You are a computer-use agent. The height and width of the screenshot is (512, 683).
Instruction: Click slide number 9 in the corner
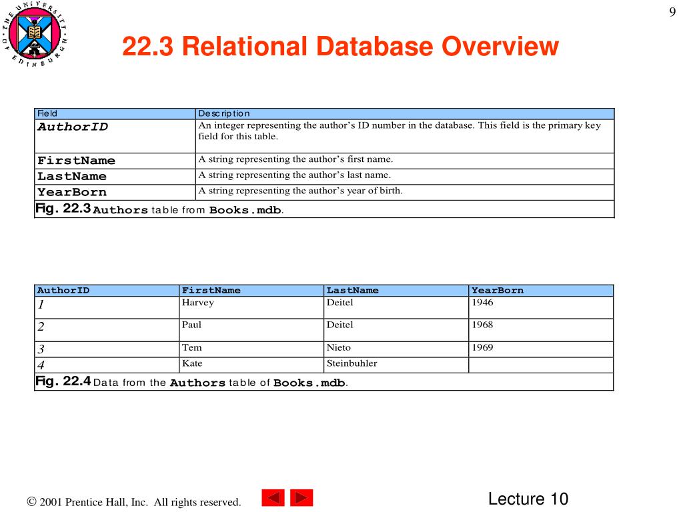click(672, 12)
